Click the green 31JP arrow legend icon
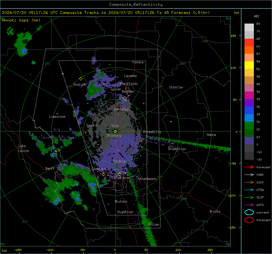 click(249, 197)
